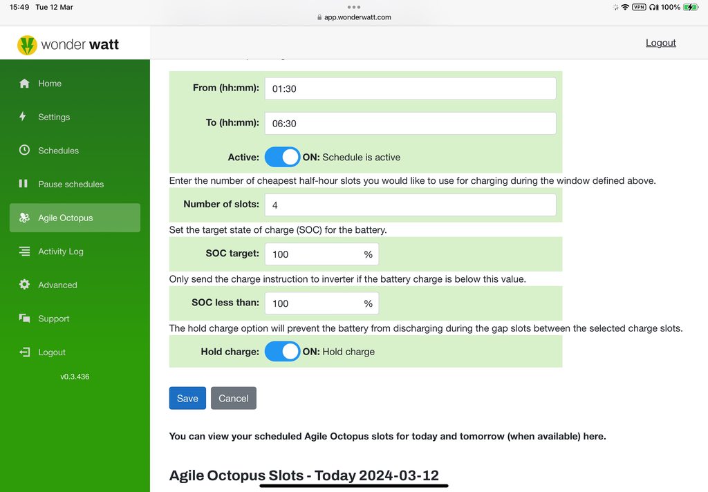Image resolution: width=708 pixels, height=492 pixels.
Task: Focus the To (hh:mm) time field
Action: [410, 123]
